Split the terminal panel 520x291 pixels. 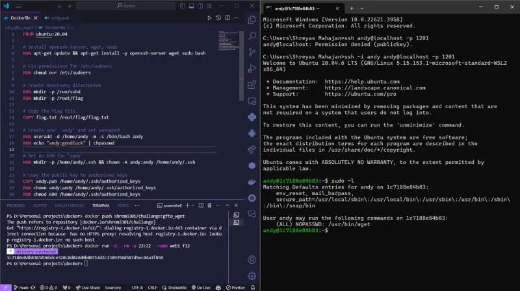point(201,205)
